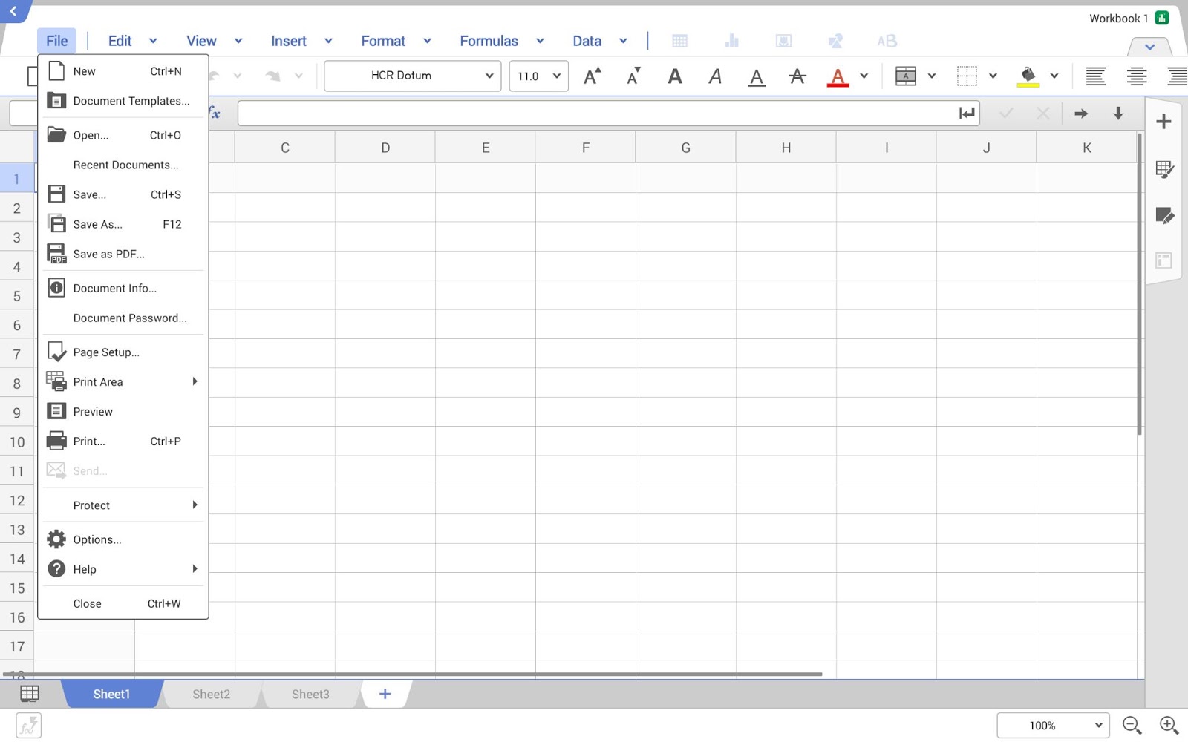Collapse the toolbar with the chevron tab
This screenshot has height=742, width=1188.
1149,47
